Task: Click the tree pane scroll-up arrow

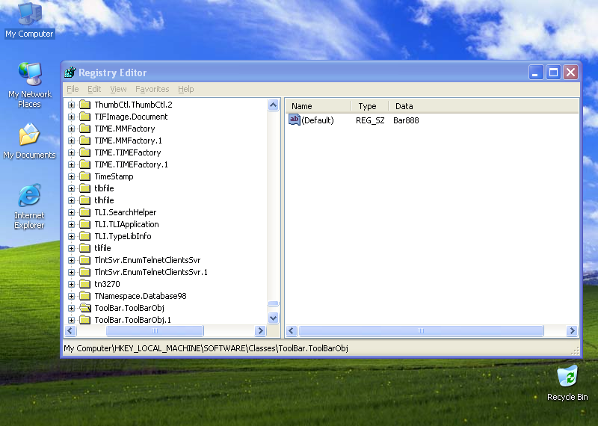Action: point(273,105)
